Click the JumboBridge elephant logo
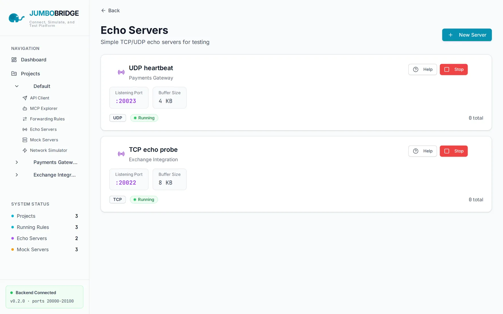The height and width of the screenshot is (314, 503). tap(16, 18)
